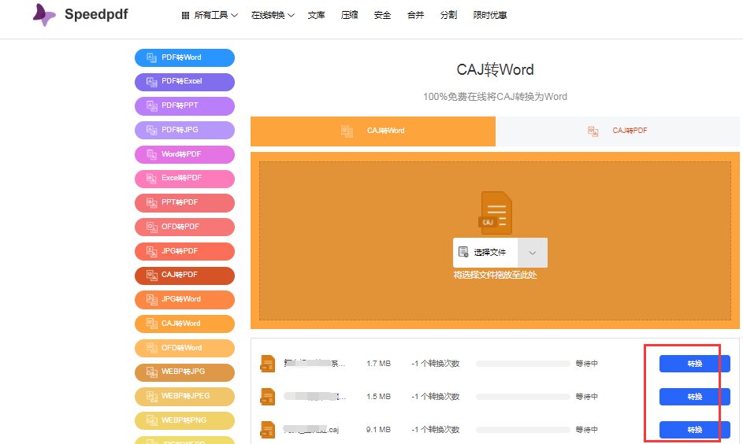This screenshot has width=743, height=444.
Task: Click the CAJ转PDF tab icon
Action: [x=593, y=131]
